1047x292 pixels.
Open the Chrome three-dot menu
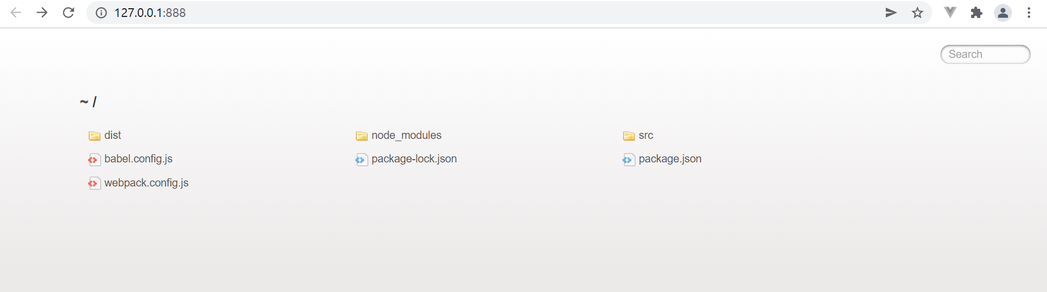[x=1029, y=13]
